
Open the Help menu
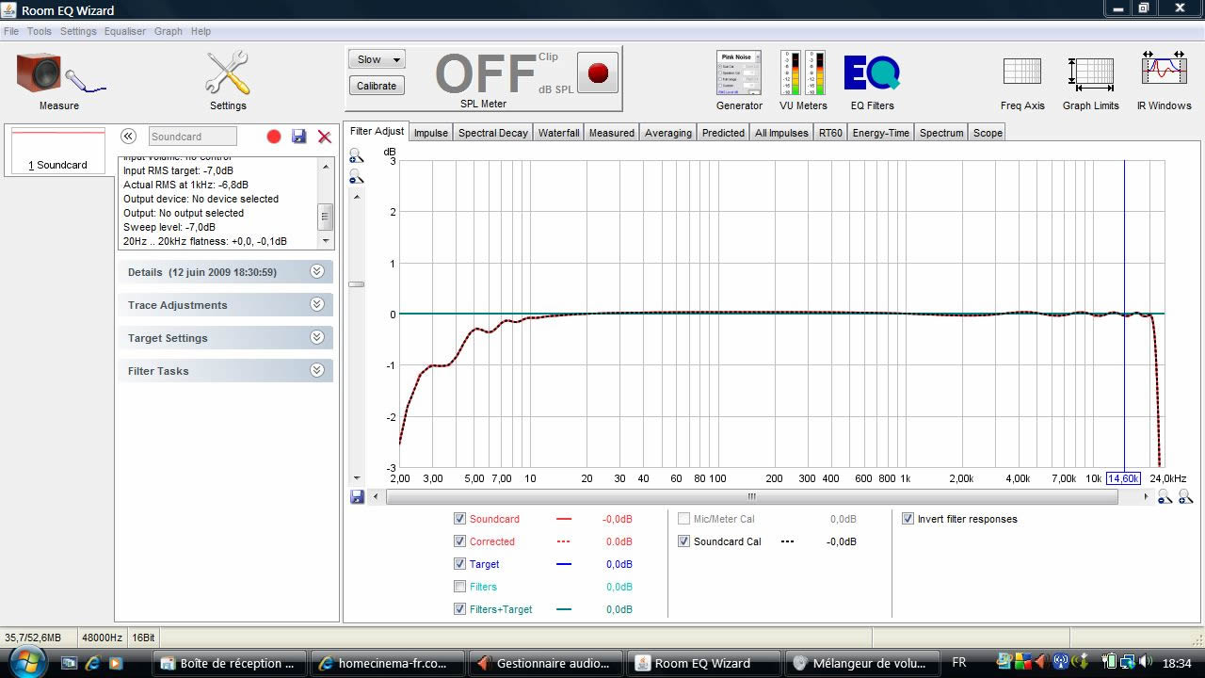[201, 31]
